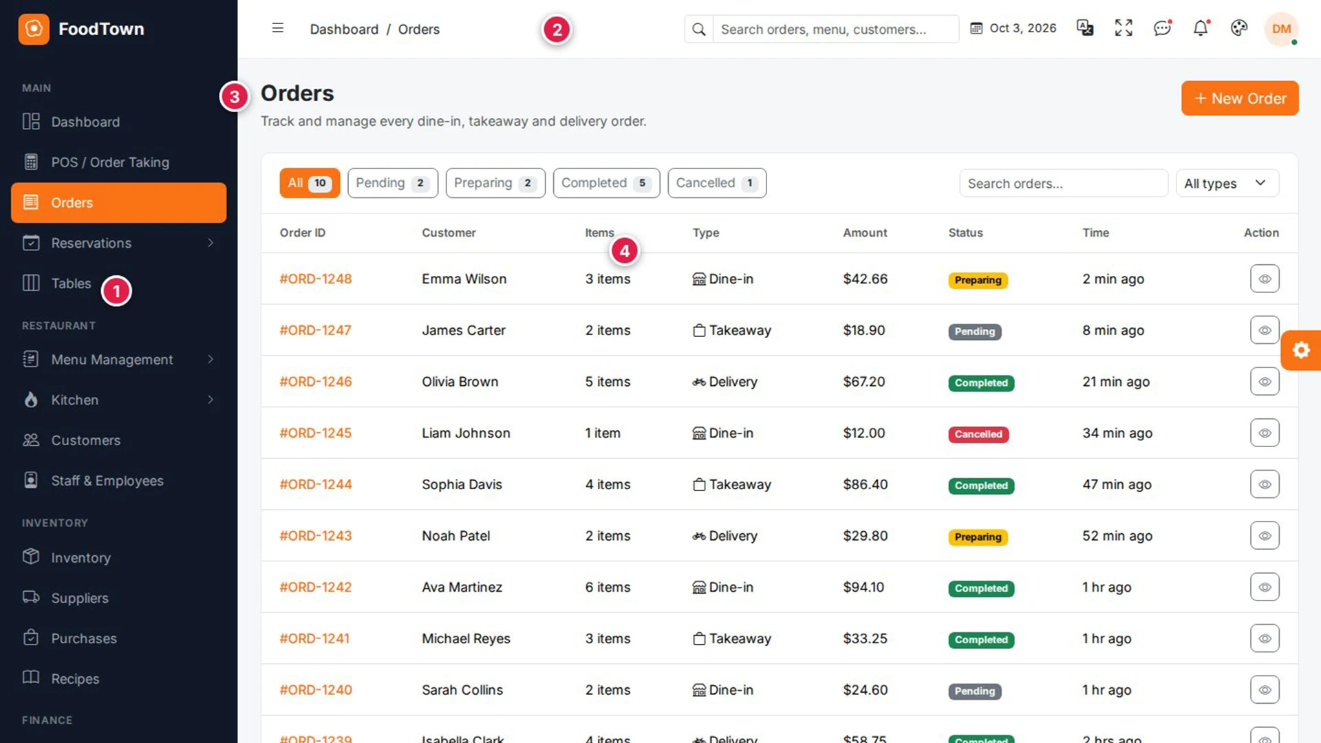Viewport: 1321px width, 743px height.
Task: Open POS / Order Taking in sidebar
Action: click(x=118, y=162)
